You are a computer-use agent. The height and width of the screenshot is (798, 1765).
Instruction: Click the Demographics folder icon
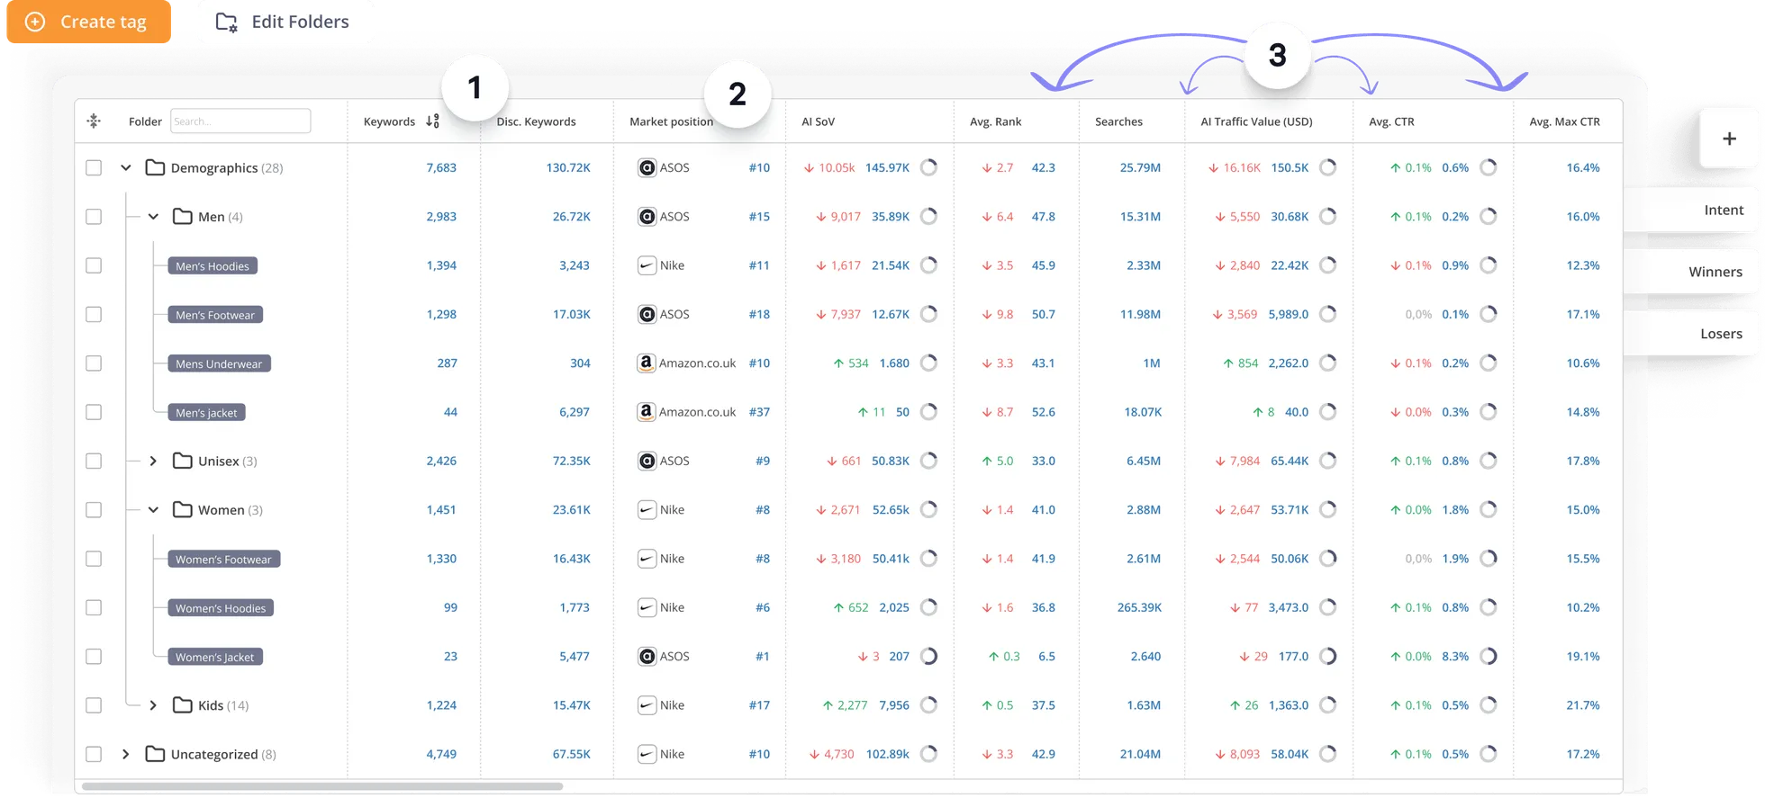coord(155,168)
